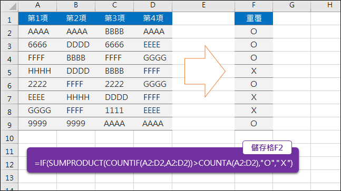Select row 11 header
This screenshot has width=341, height=191.
(x=9, y=150)
